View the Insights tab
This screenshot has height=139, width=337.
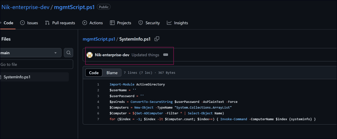point(178,23)
